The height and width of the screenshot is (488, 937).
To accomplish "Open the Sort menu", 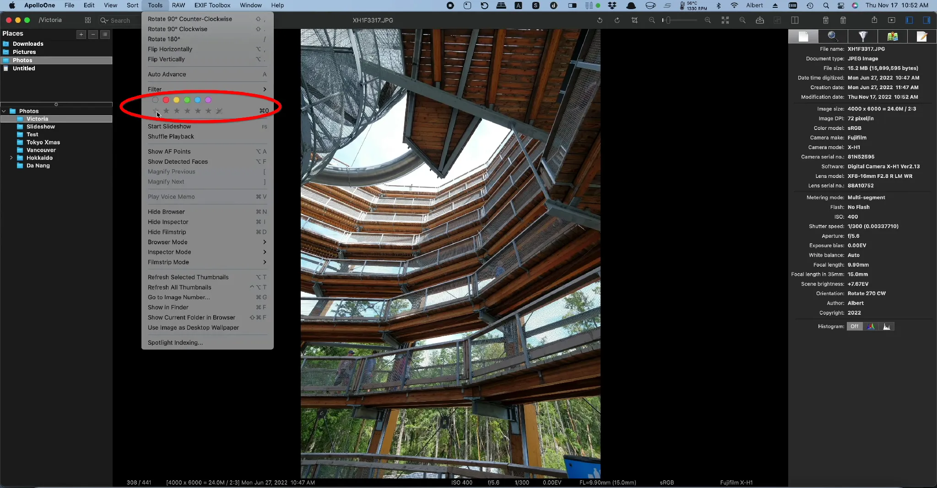I will [x=132, y=5].
